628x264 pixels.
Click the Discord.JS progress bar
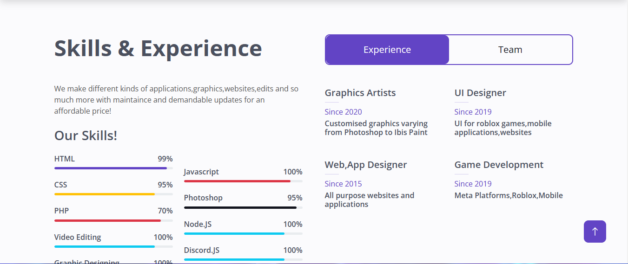click(243, 259)
